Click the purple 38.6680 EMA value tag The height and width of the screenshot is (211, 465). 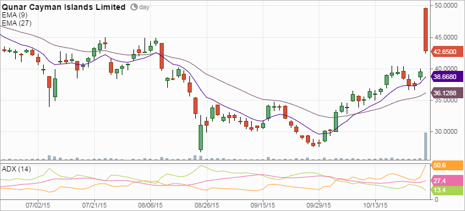point(446,77)
